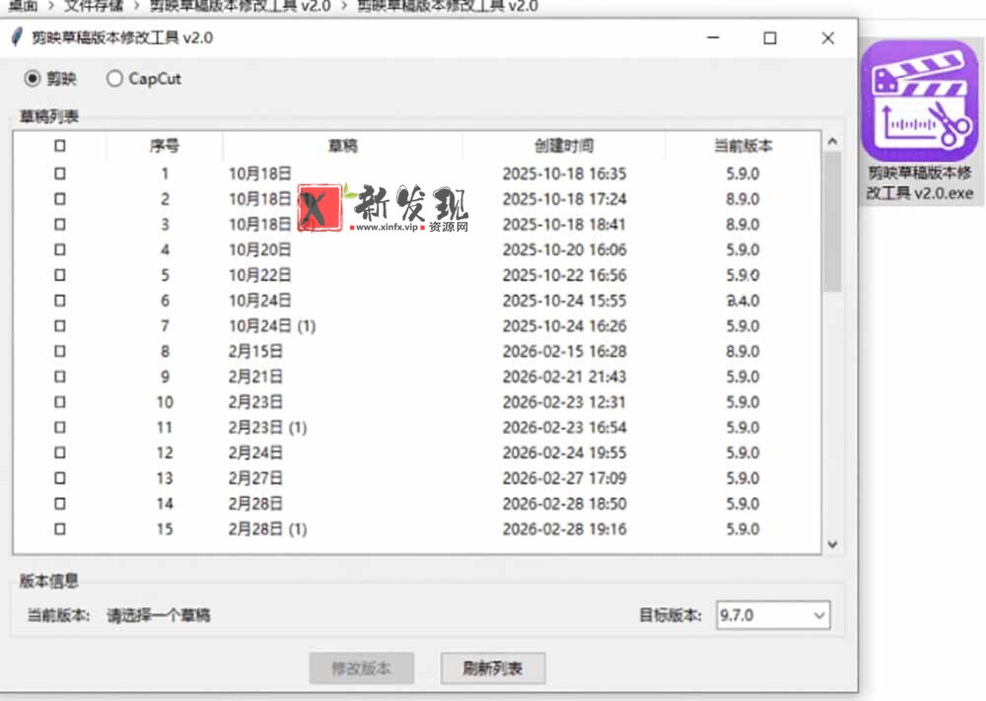Screen dimensions: 986x701
Task: Check the box for draft 14 (2月28日)
Action: [60, 504]
